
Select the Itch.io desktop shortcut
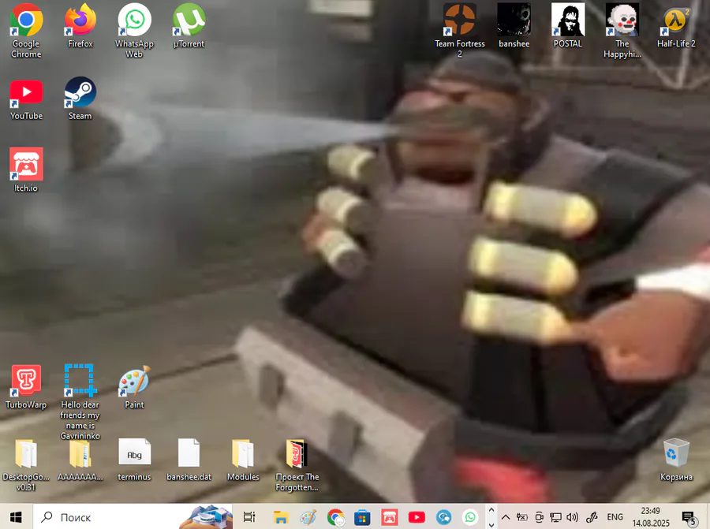pyautogui.click(x=26, y=170)
